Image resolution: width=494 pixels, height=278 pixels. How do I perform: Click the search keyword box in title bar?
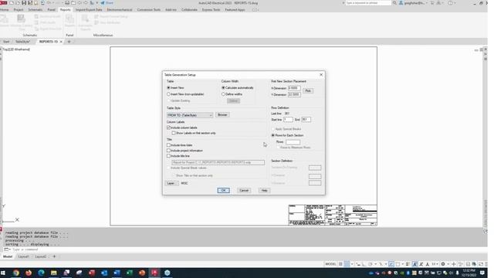(368, 3)
